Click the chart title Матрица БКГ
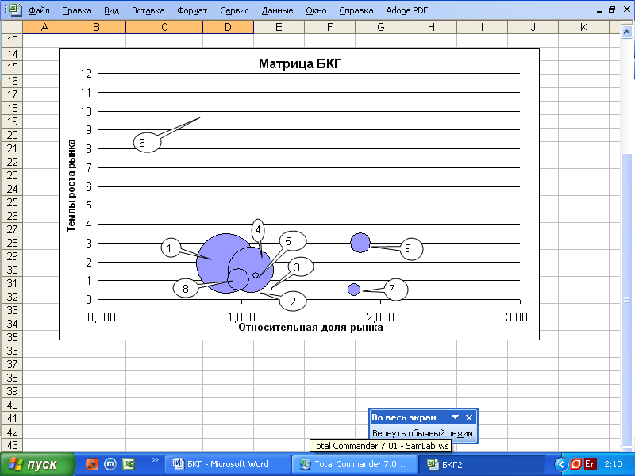Screen dimensions: 635x476 coord(300,63)
